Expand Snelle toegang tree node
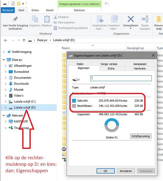Screen dimensions: 163x181 [4, 52]
